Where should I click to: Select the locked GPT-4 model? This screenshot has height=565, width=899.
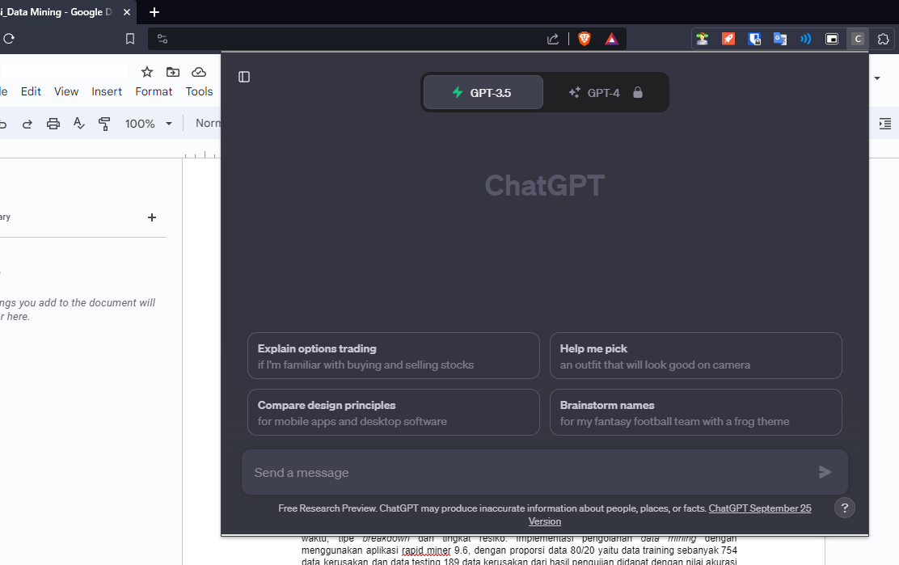[x=605, y=92]
